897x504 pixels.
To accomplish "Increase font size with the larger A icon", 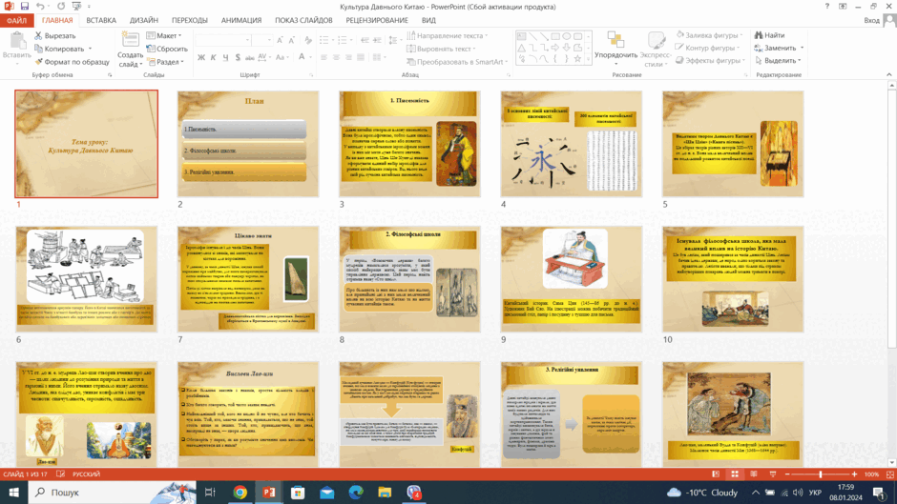I will coord(280,40).
